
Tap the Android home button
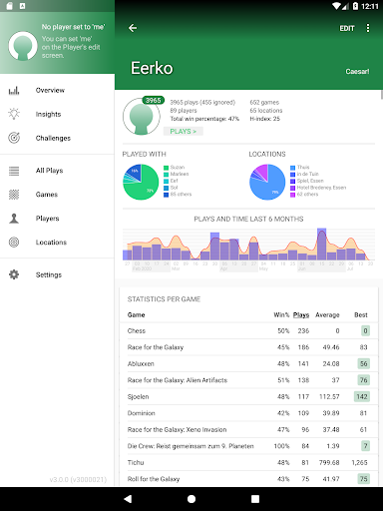pos(191,499)
